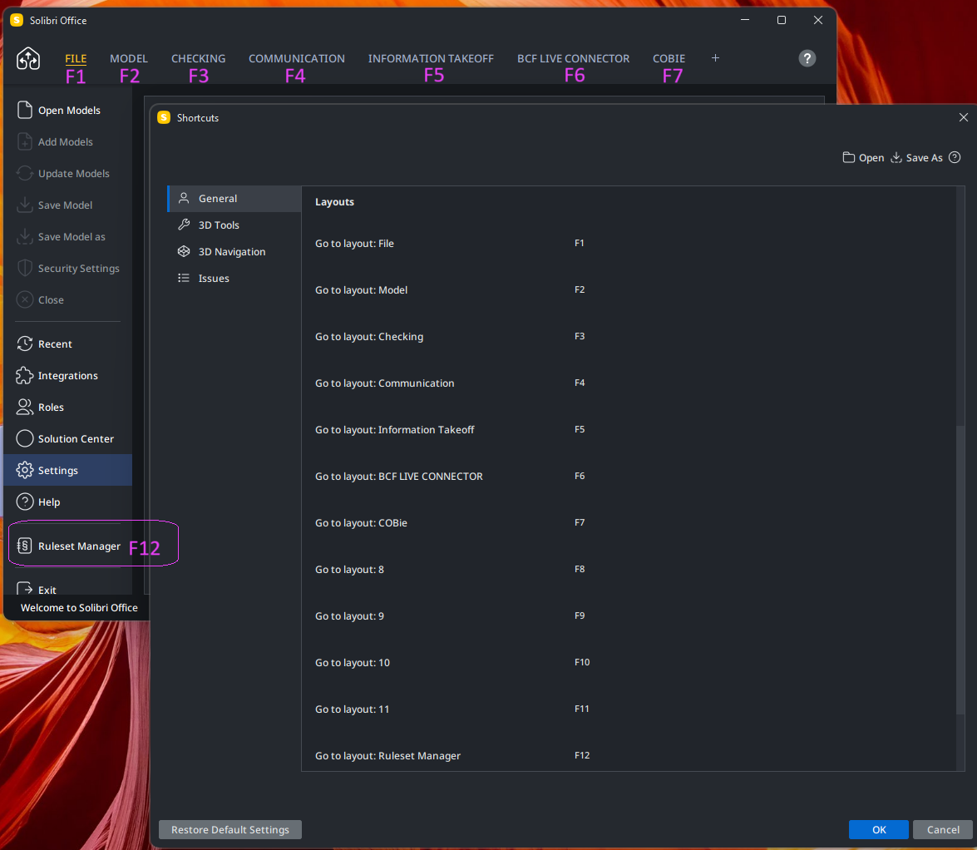Viewport: 977px width, 850px height.
Task: Edit the F3 shortcut for layout Checking
Action: click(580, 336)
